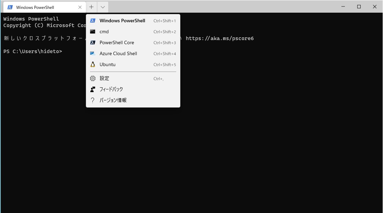The height and width of the screenshot is (213, 383).
Task: Click the Ubuntu penguin icon
Action: tap(92, 64)
